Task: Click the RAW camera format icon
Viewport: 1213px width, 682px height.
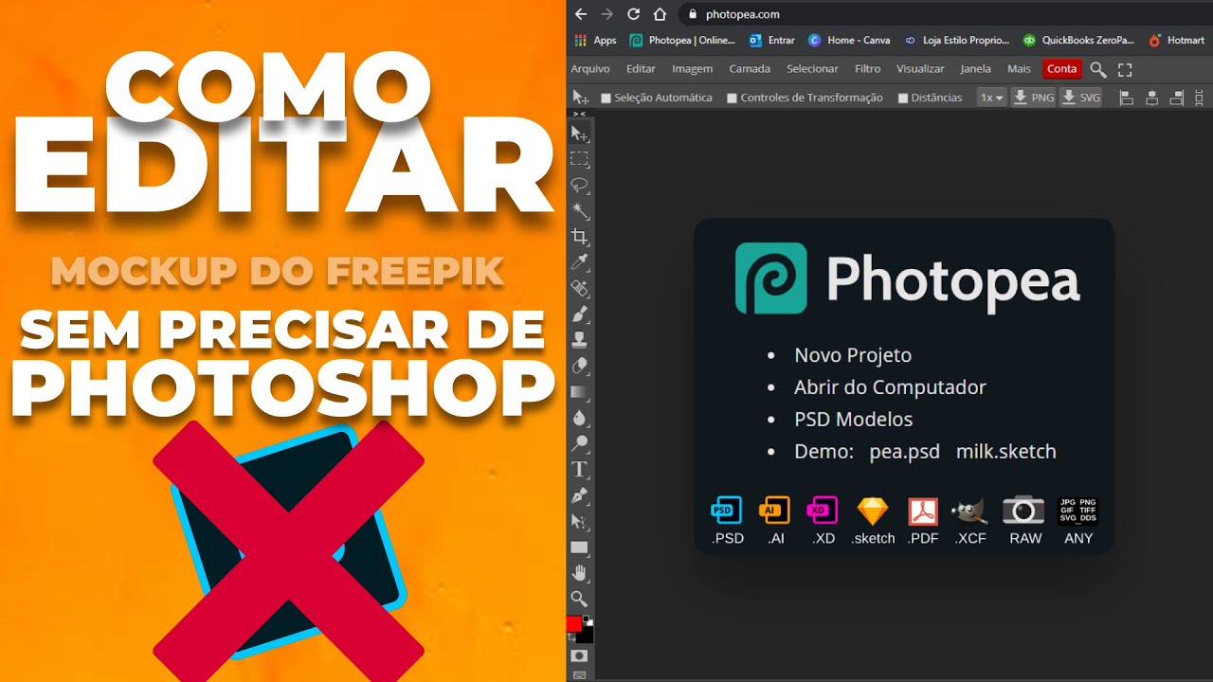Action: tap(1023, 510)
